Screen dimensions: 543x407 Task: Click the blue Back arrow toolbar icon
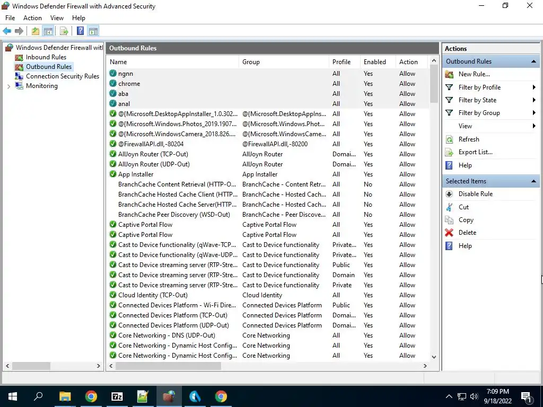click(7, 31)
